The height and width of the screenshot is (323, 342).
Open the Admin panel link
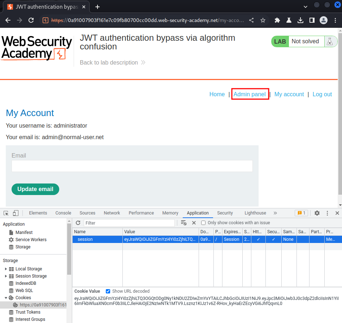click(250, 94)
